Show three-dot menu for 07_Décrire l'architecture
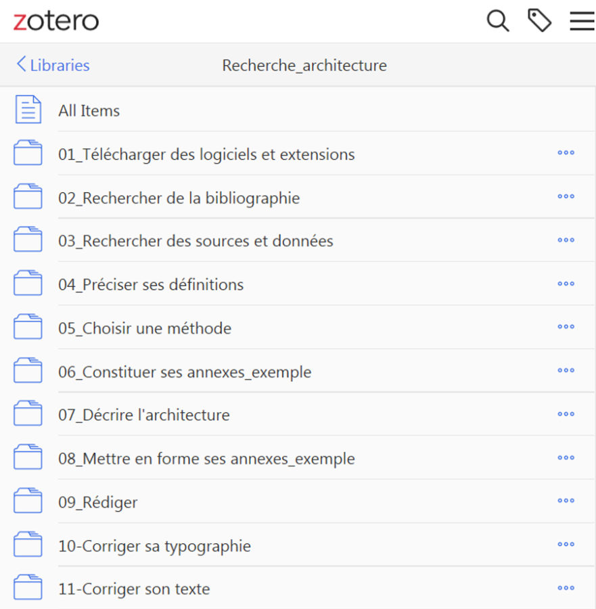Image resolution: width=596 pixels, height=609 pixels. click(x=566, y=414)
